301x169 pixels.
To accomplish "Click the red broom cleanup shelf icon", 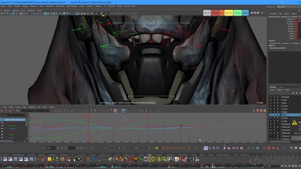I will coord(185,159).
